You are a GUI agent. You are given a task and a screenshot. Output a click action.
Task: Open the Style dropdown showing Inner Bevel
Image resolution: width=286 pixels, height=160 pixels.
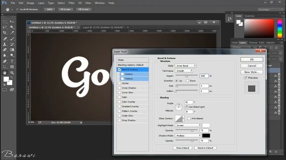coord(185,66)
